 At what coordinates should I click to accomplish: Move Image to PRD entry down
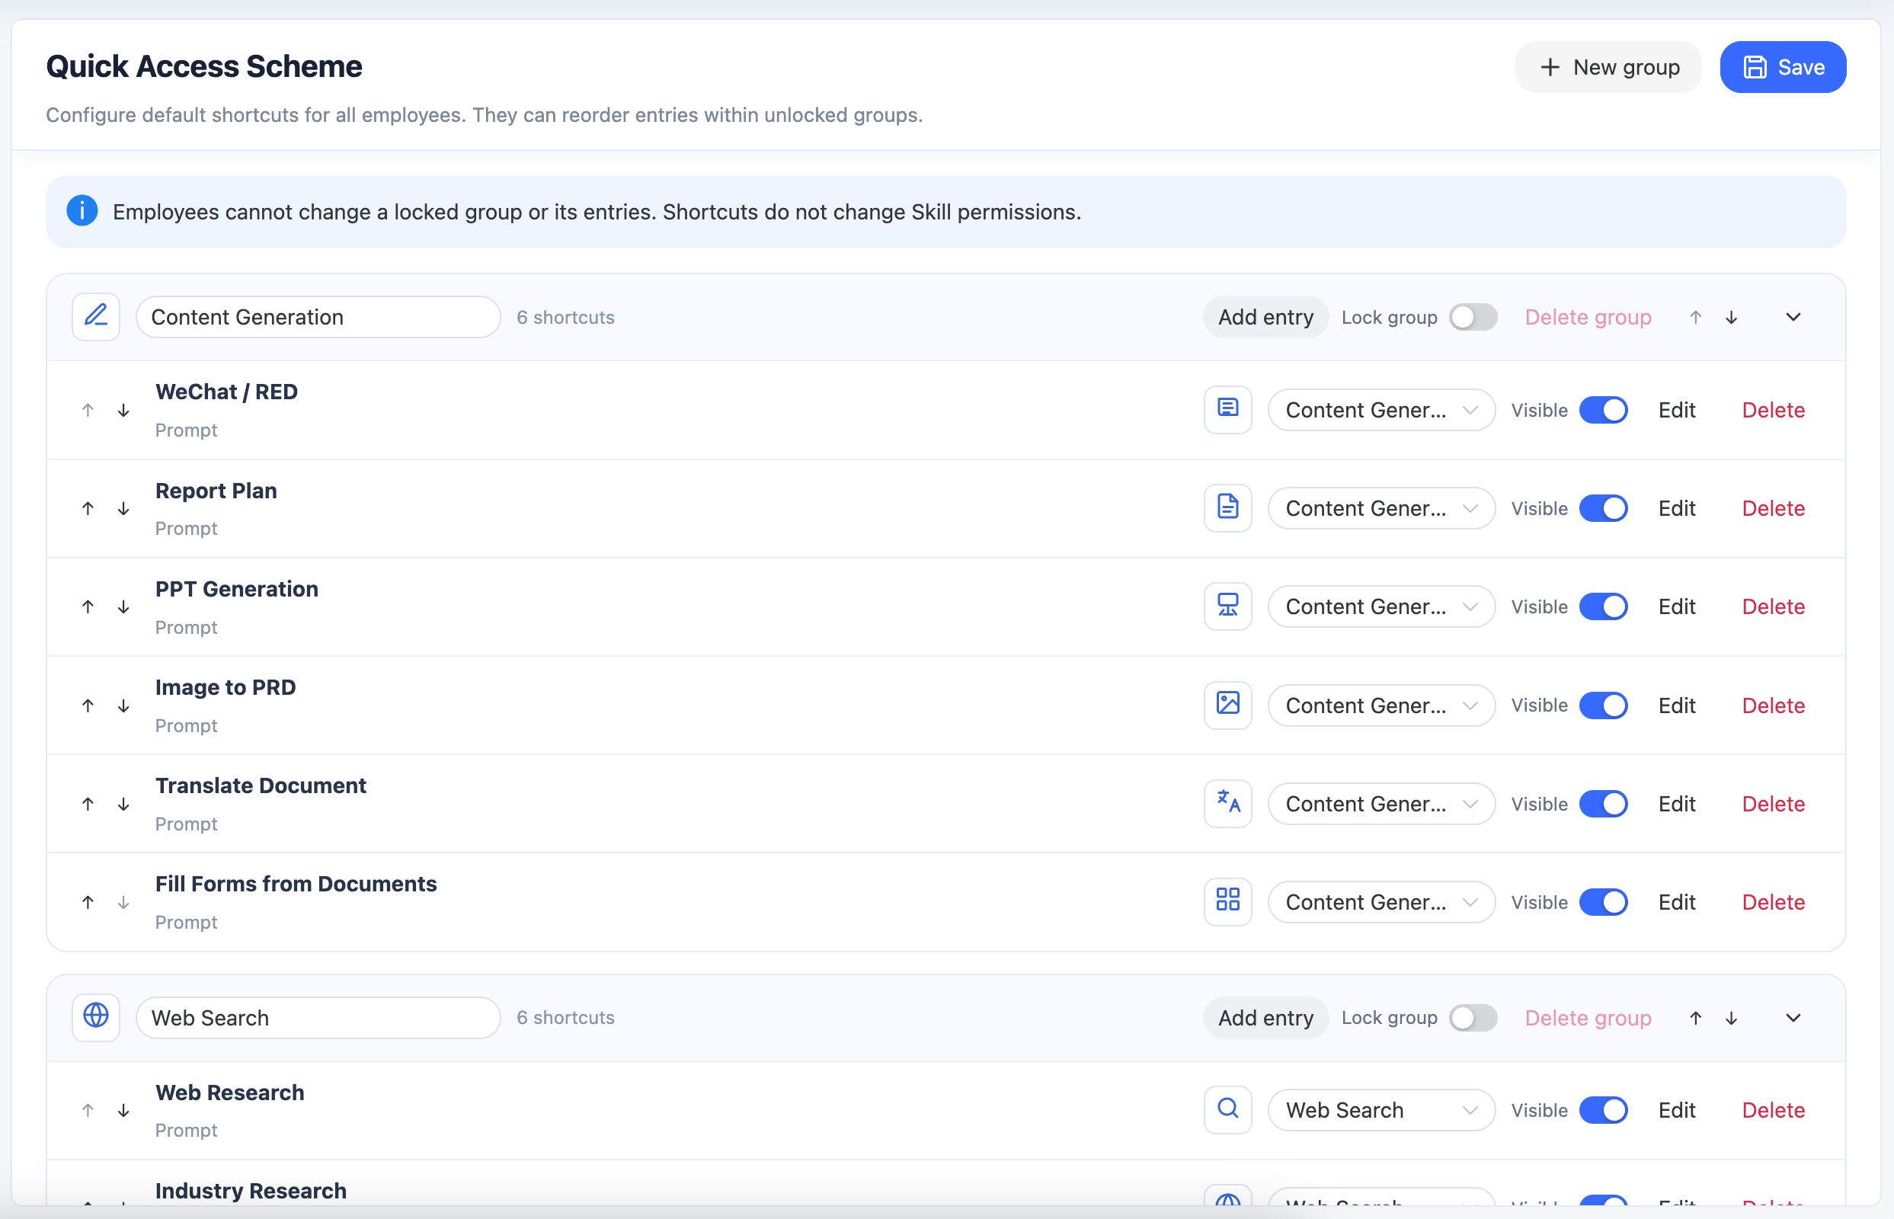click(x=123, y=705)
